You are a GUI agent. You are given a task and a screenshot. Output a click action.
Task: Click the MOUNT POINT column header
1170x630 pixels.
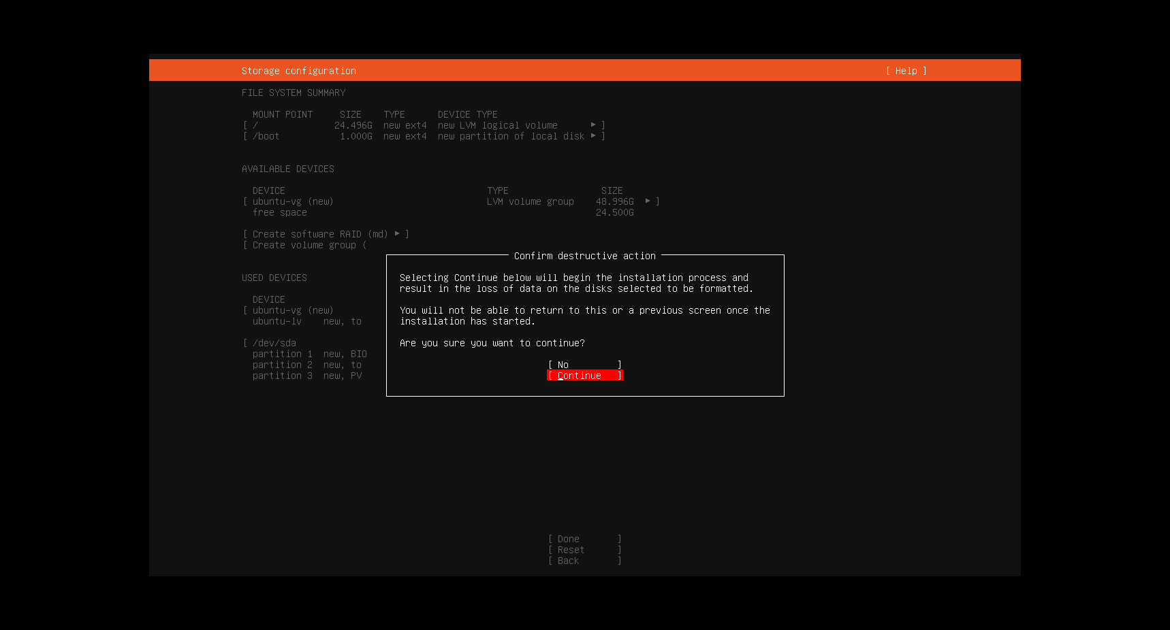pos(282,114)
